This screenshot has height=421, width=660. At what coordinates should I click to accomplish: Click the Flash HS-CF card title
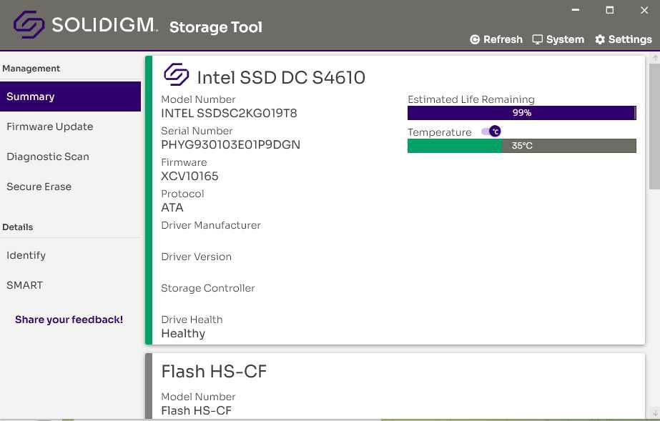(214, 372)
